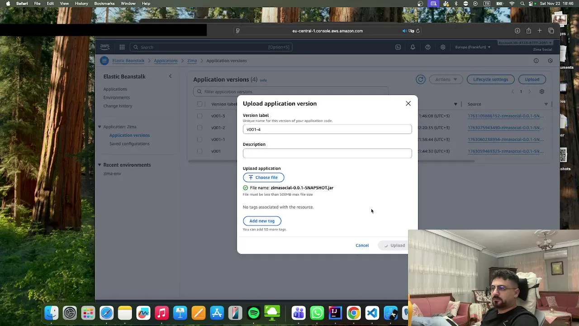
Task: Open the AWS help question mark icon
Action: point(428,47)
